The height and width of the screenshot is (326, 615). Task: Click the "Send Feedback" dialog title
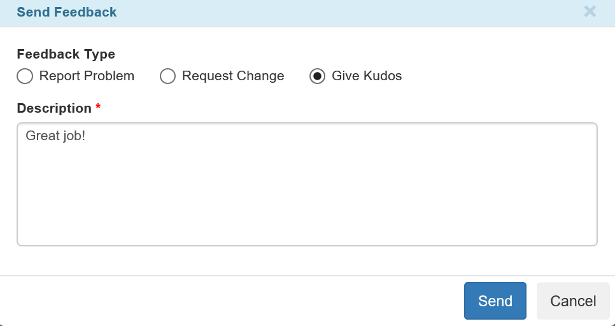[66, 12]
